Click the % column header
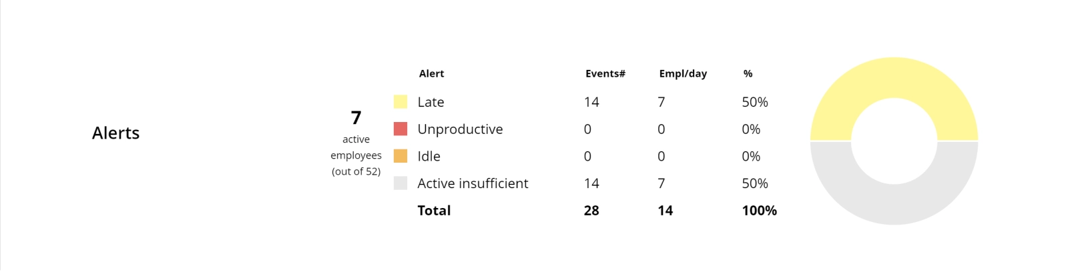Viewport: 1068px width, 272px height. pyautogui.click(x=748, y=73)
